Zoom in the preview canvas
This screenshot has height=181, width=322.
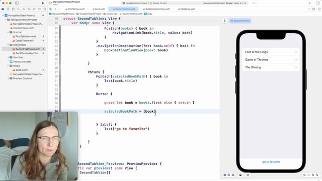click(x=317, y=175)
